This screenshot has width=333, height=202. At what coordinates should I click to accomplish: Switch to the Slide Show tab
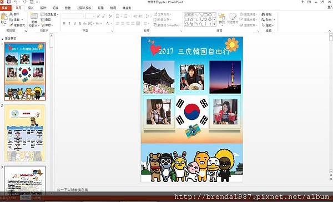84,8
